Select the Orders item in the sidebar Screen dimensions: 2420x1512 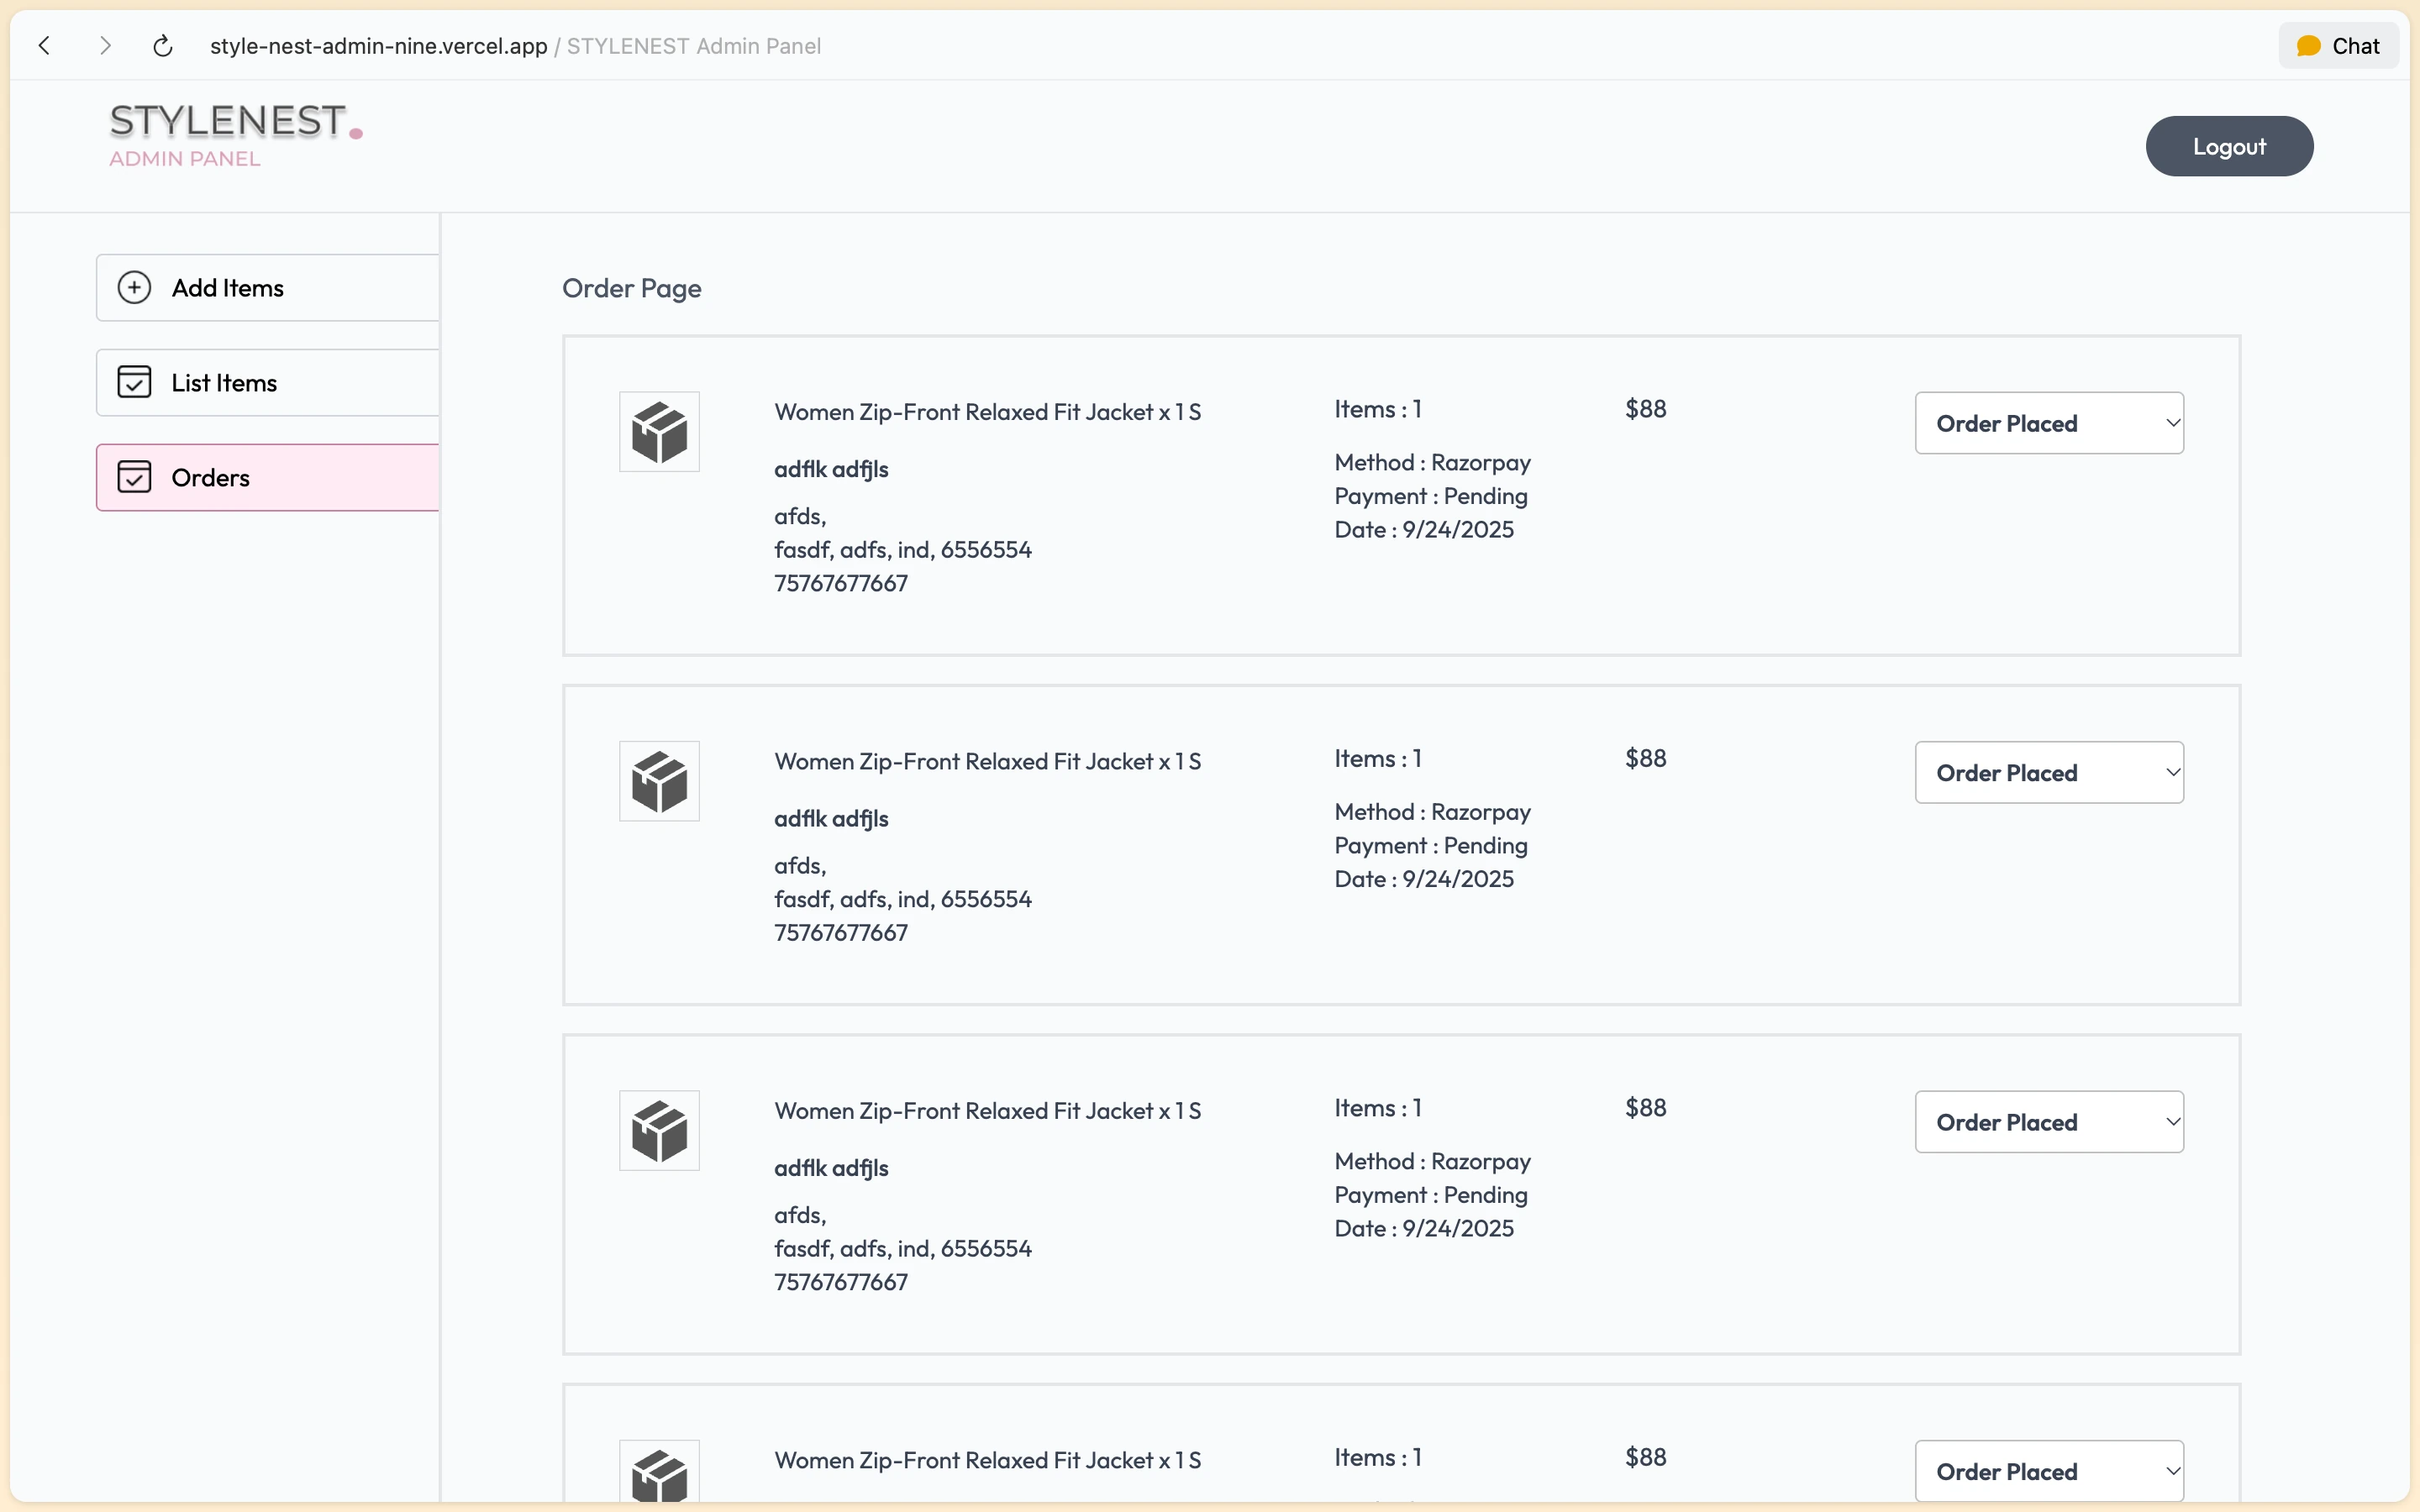[x=268, y=478]
